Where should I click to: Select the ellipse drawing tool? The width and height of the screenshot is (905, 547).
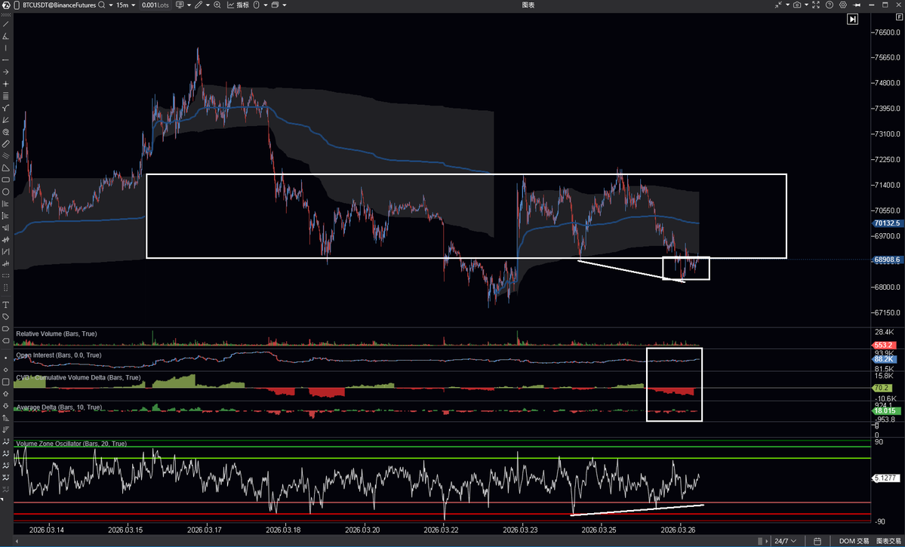[6, 192]
